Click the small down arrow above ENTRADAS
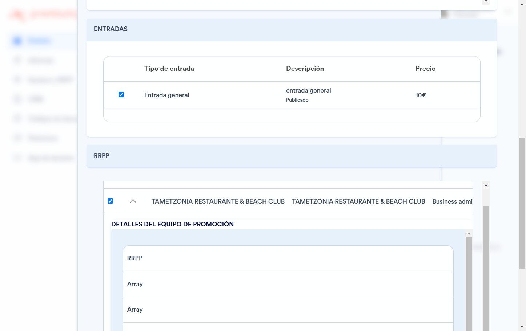526x331 pixels. 486,2
